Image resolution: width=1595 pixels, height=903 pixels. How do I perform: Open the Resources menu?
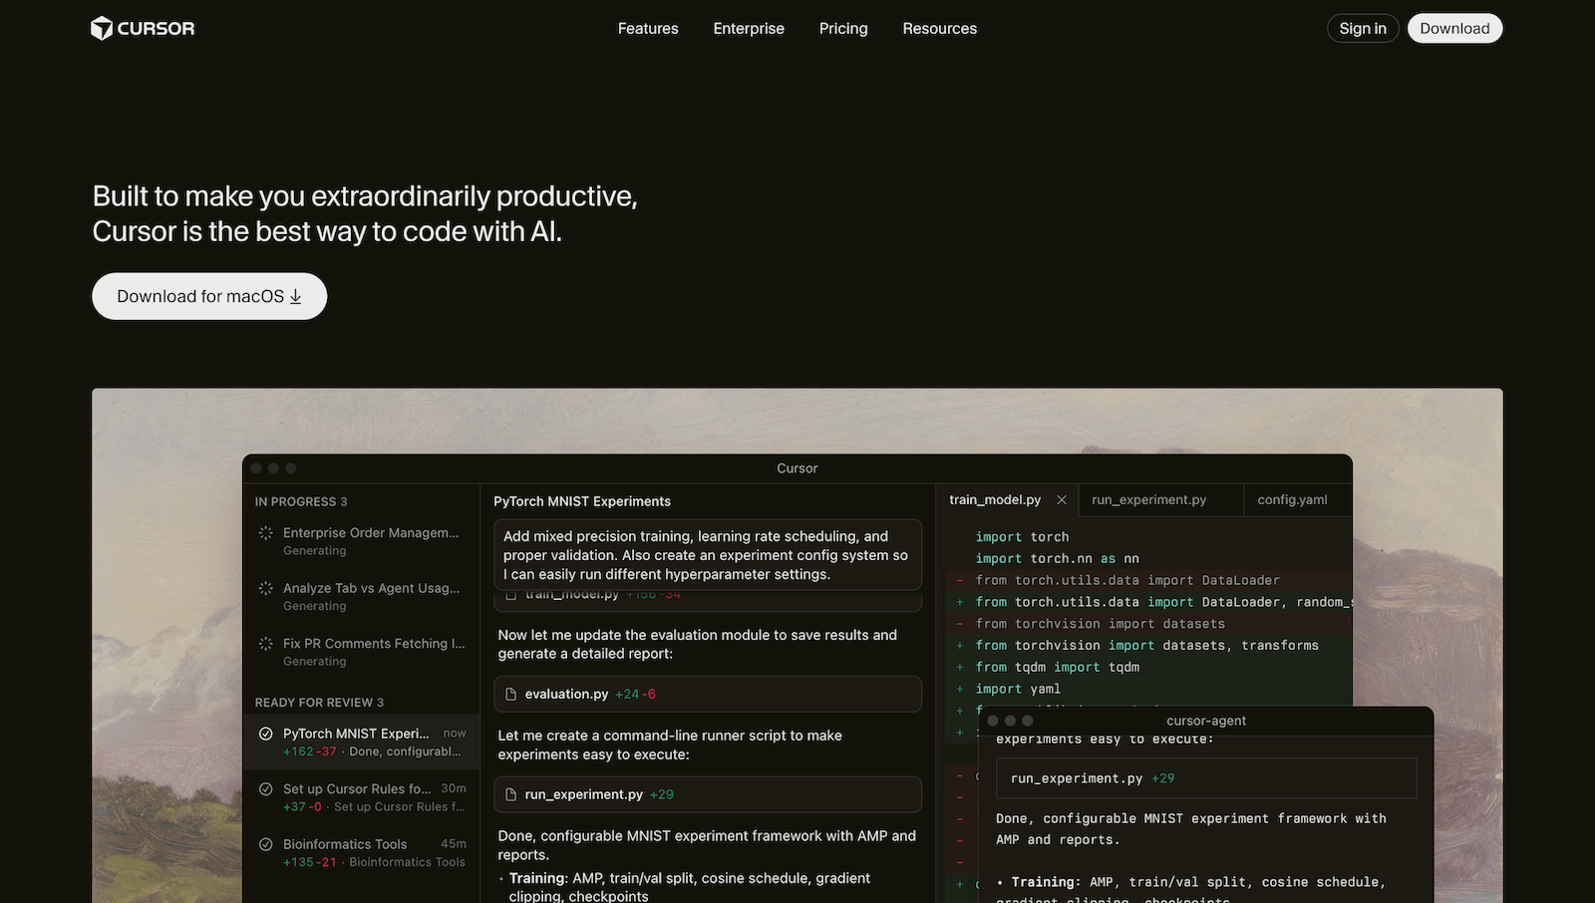pos(939,28)
